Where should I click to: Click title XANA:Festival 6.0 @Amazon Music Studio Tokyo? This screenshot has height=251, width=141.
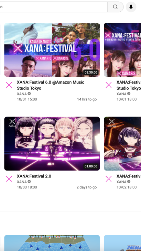click(51, 85)
